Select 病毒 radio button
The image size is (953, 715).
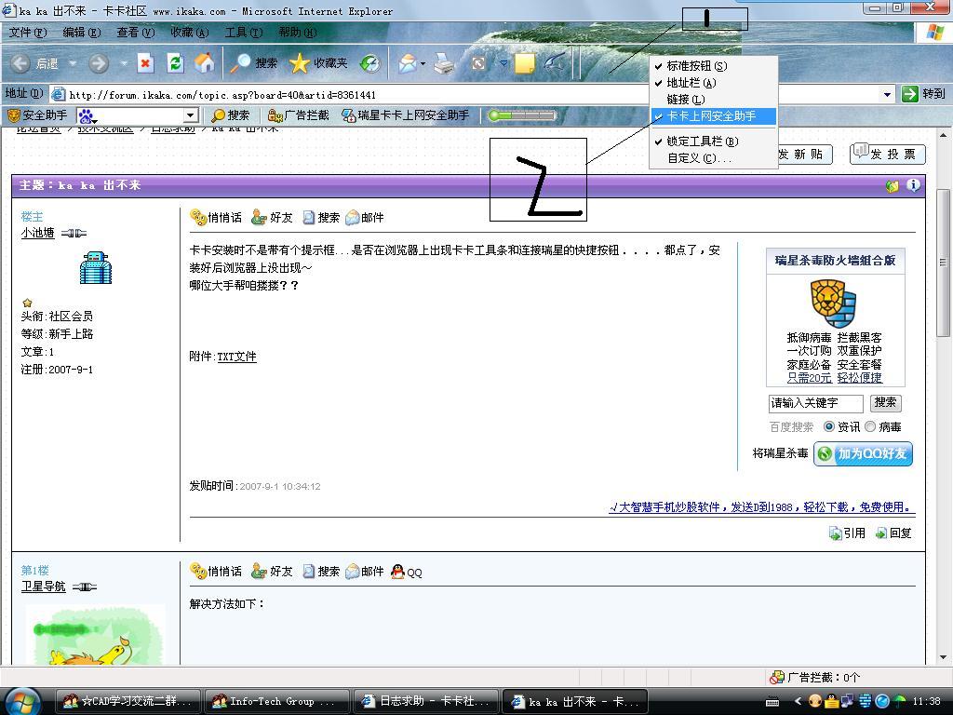pos(870,426)
